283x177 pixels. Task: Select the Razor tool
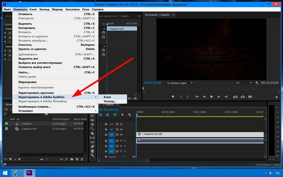point(92,133)
